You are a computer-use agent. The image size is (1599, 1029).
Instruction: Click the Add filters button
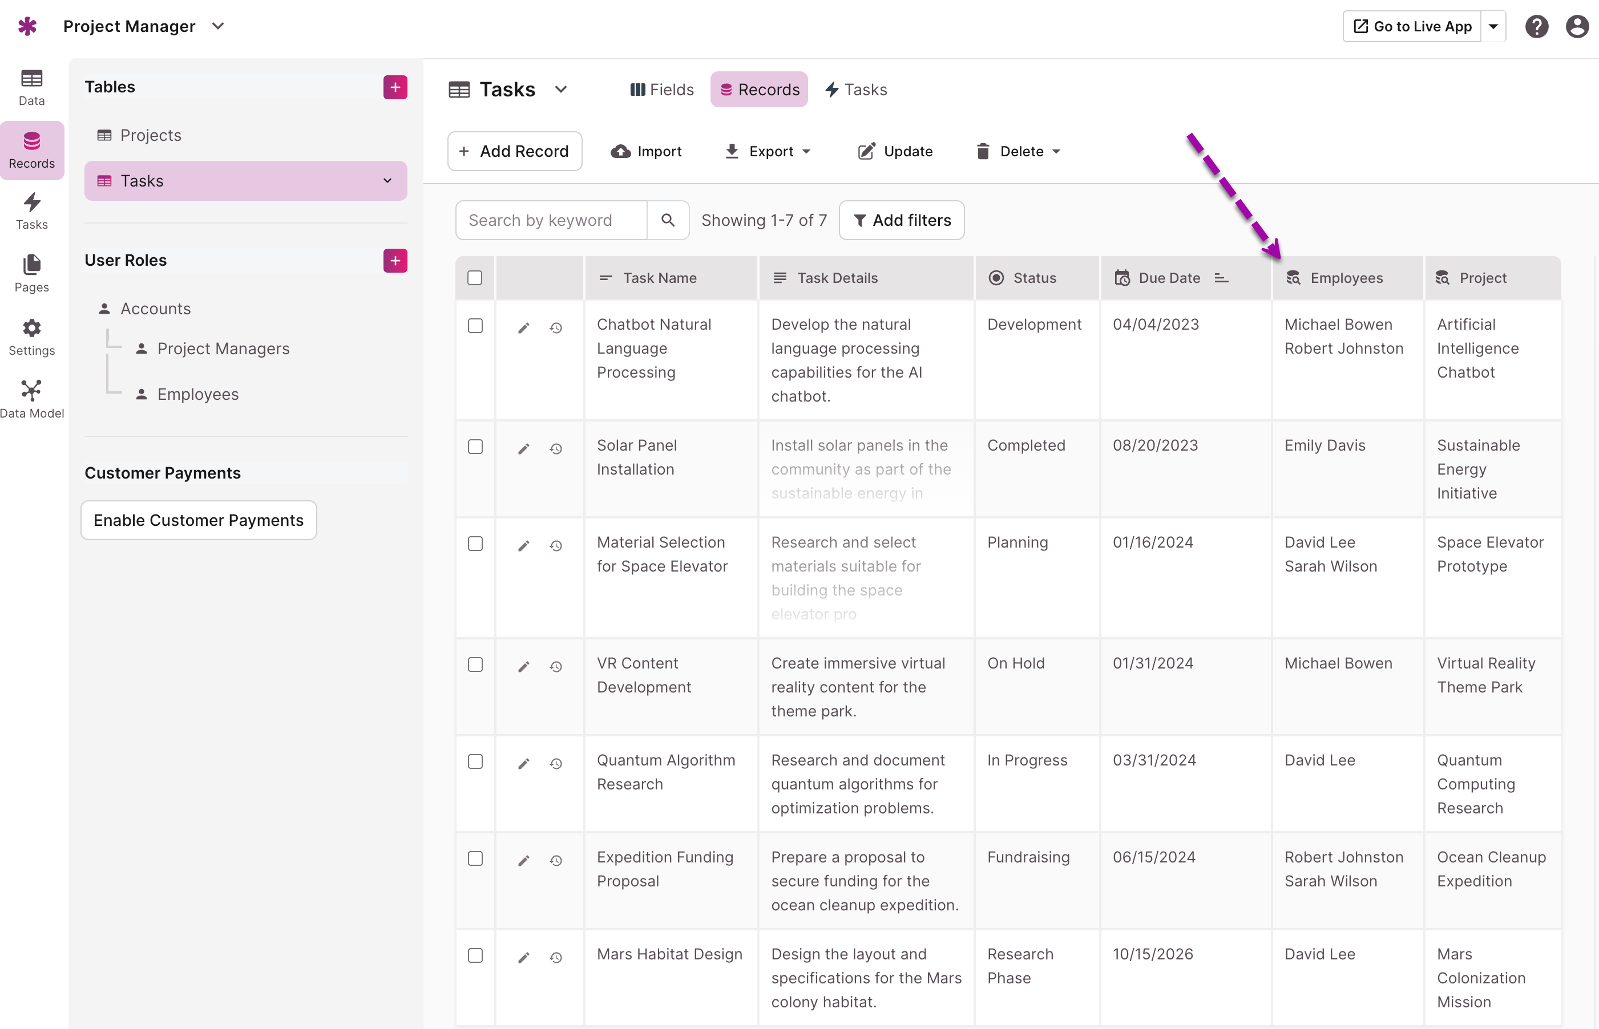(x=901, y=221)
